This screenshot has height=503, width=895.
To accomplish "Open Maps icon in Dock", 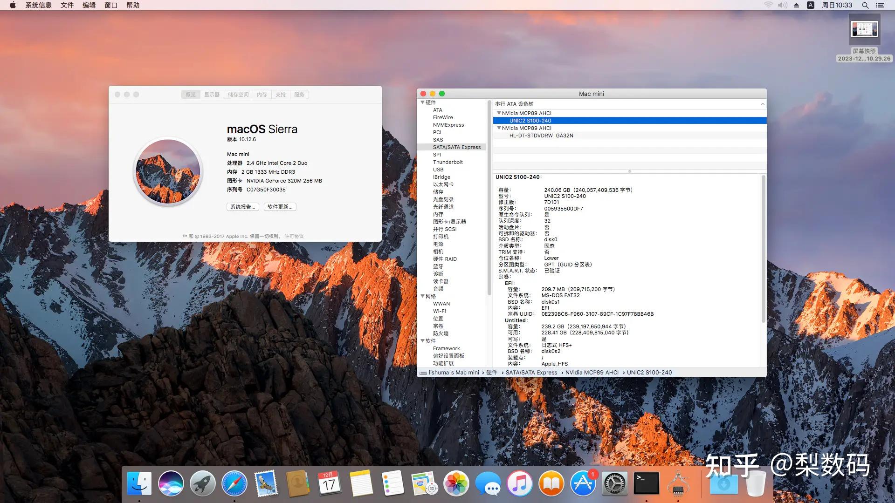I will tap(424, 483).
